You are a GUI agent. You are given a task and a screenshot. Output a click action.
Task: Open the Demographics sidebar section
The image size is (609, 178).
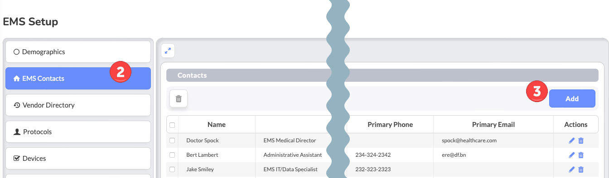click(78, 52)
